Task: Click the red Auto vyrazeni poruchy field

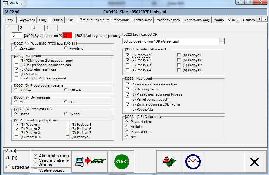Action: [67, 35]
